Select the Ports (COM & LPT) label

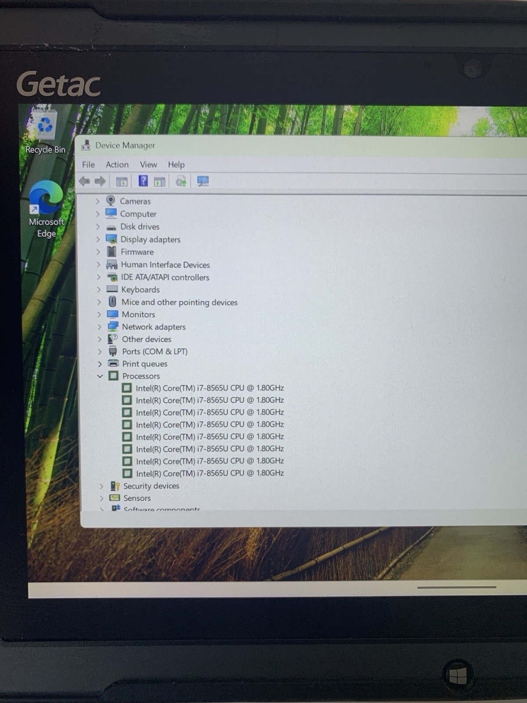click(x=155, y=351)
